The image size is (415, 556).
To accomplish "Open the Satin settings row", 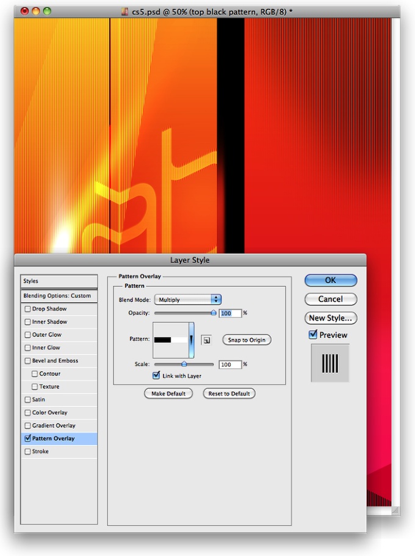I will [x=59, y=400].
